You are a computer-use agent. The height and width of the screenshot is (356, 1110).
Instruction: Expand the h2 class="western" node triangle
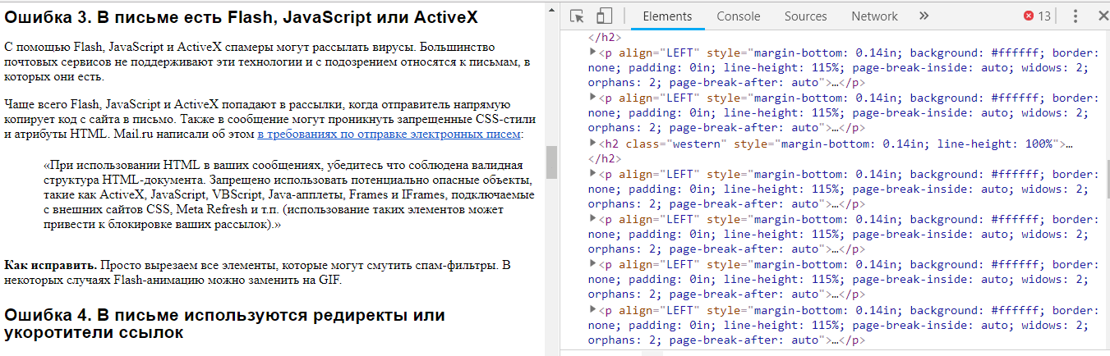pos(594,144)
